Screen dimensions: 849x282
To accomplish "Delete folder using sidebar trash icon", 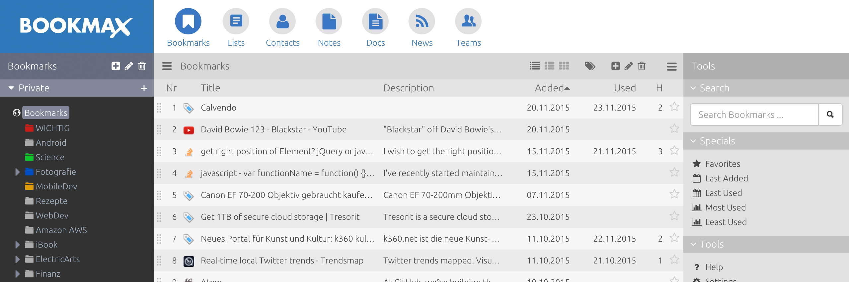I will [x=142, y=66].
